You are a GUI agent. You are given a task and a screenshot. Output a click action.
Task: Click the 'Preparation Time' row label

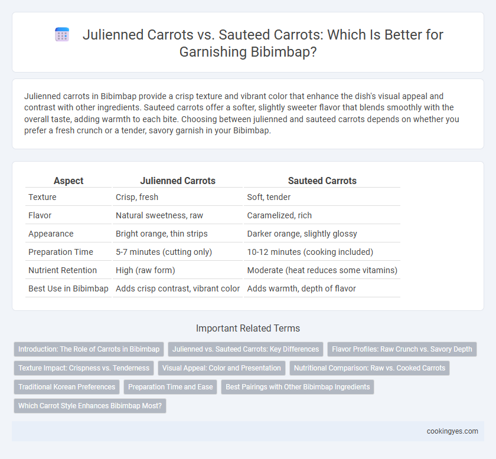click(x=61, y=252)
